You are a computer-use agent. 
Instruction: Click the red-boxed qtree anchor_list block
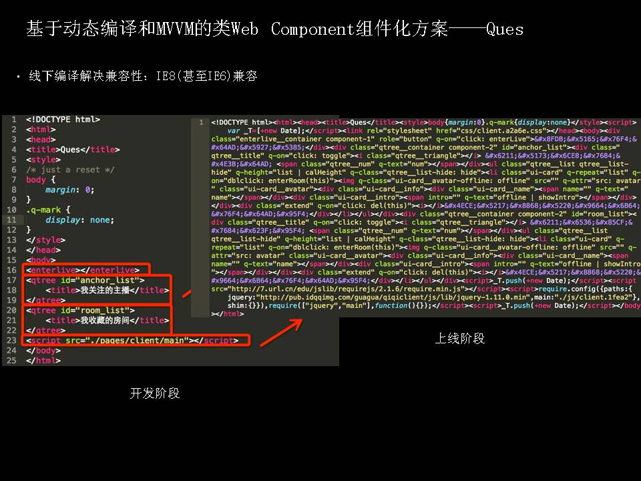[95, 290]
